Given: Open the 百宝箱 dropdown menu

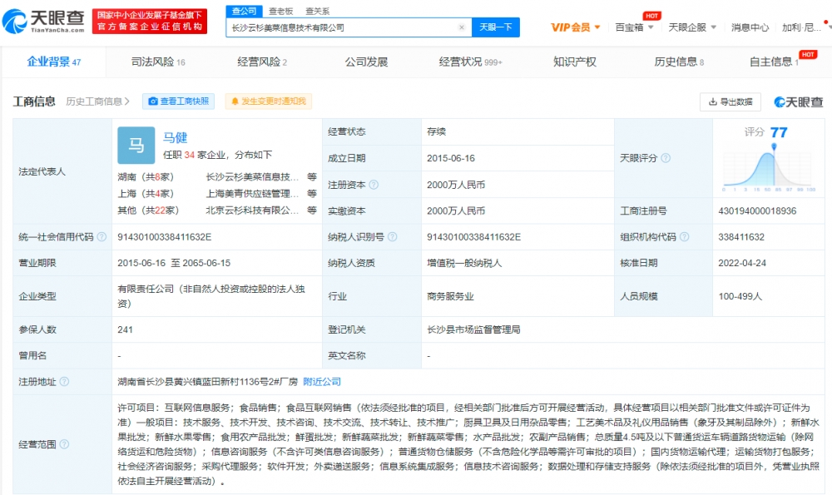Looking at the screenshot, I should click(634, 27).
